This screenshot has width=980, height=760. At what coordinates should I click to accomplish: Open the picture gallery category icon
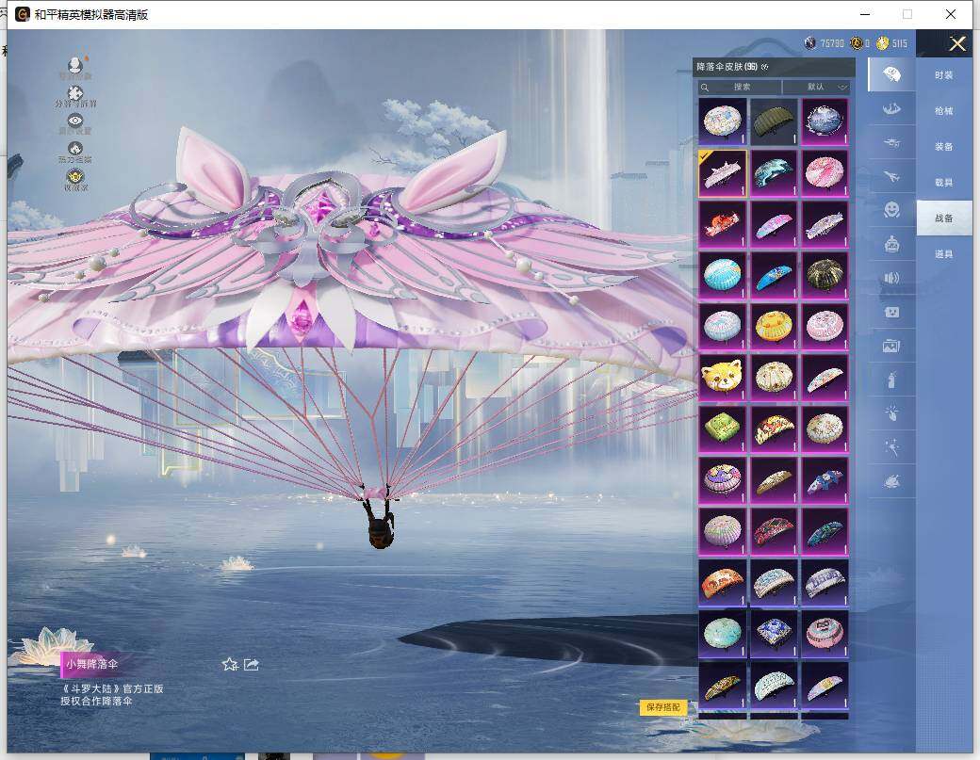[x=891, y=346]
